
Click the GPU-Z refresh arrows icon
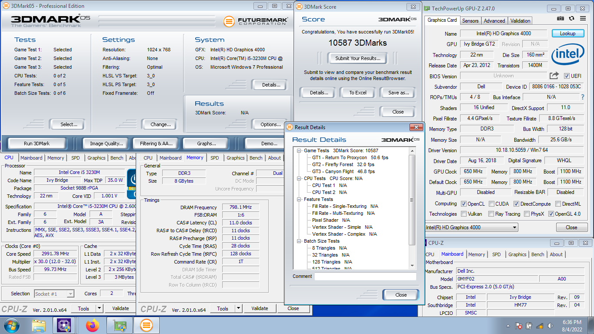[571, 19]
